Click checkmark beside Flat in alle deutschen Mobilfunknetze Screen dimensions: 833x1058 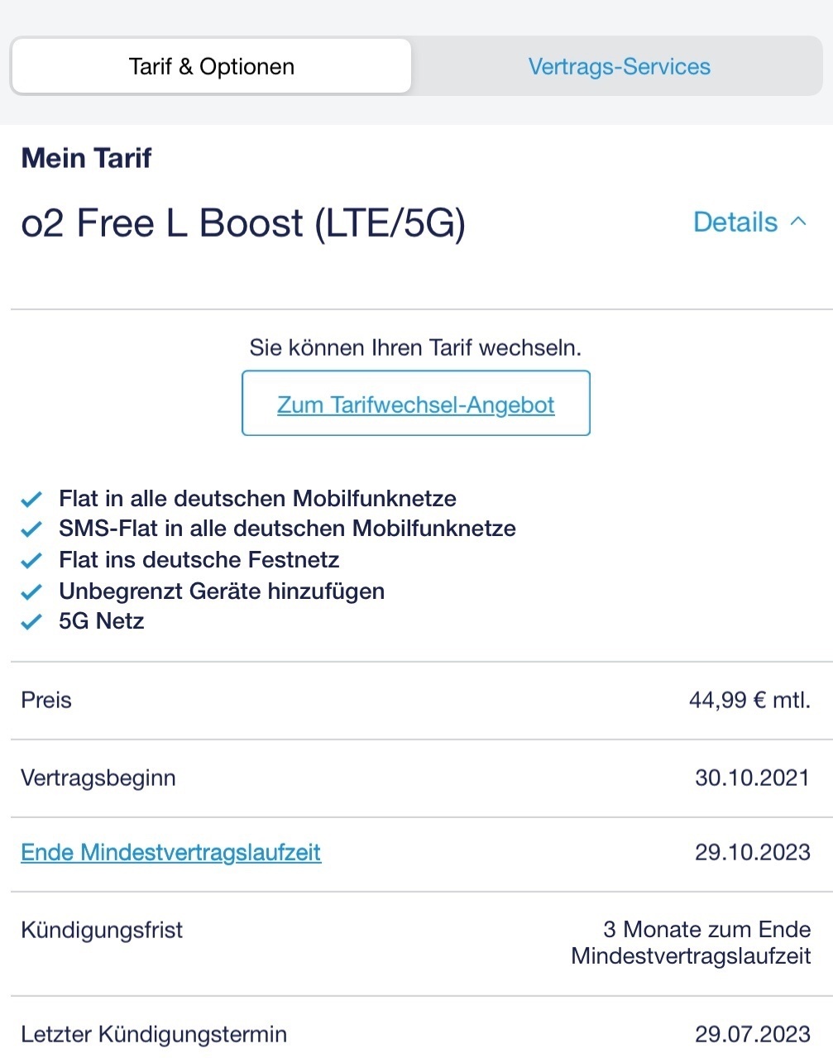[31, 500]
